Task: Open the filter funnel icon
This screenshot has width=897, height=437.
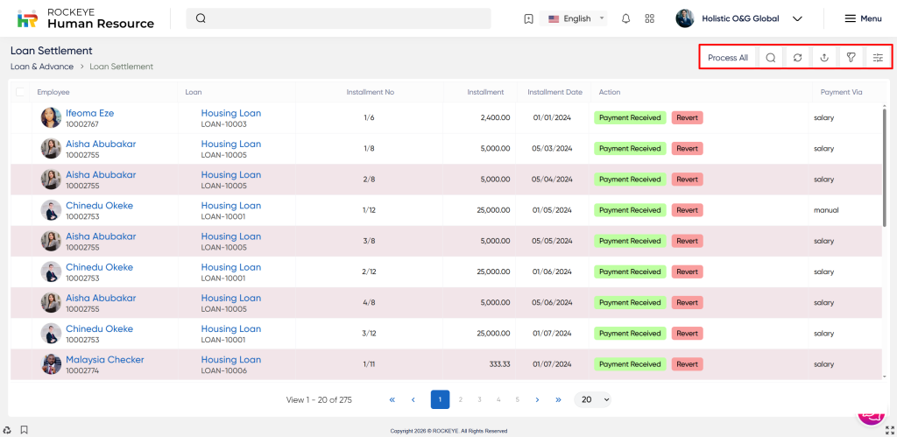Action: [x=851, y=58]
